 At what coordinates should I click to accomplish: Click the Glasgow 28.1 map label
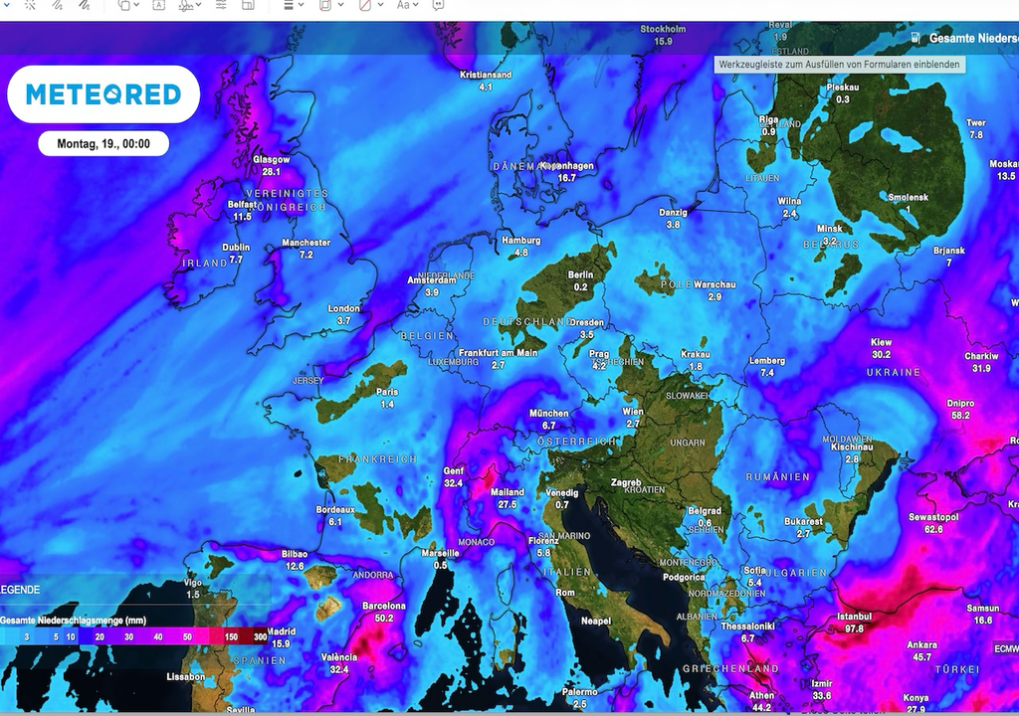(271, 166)
